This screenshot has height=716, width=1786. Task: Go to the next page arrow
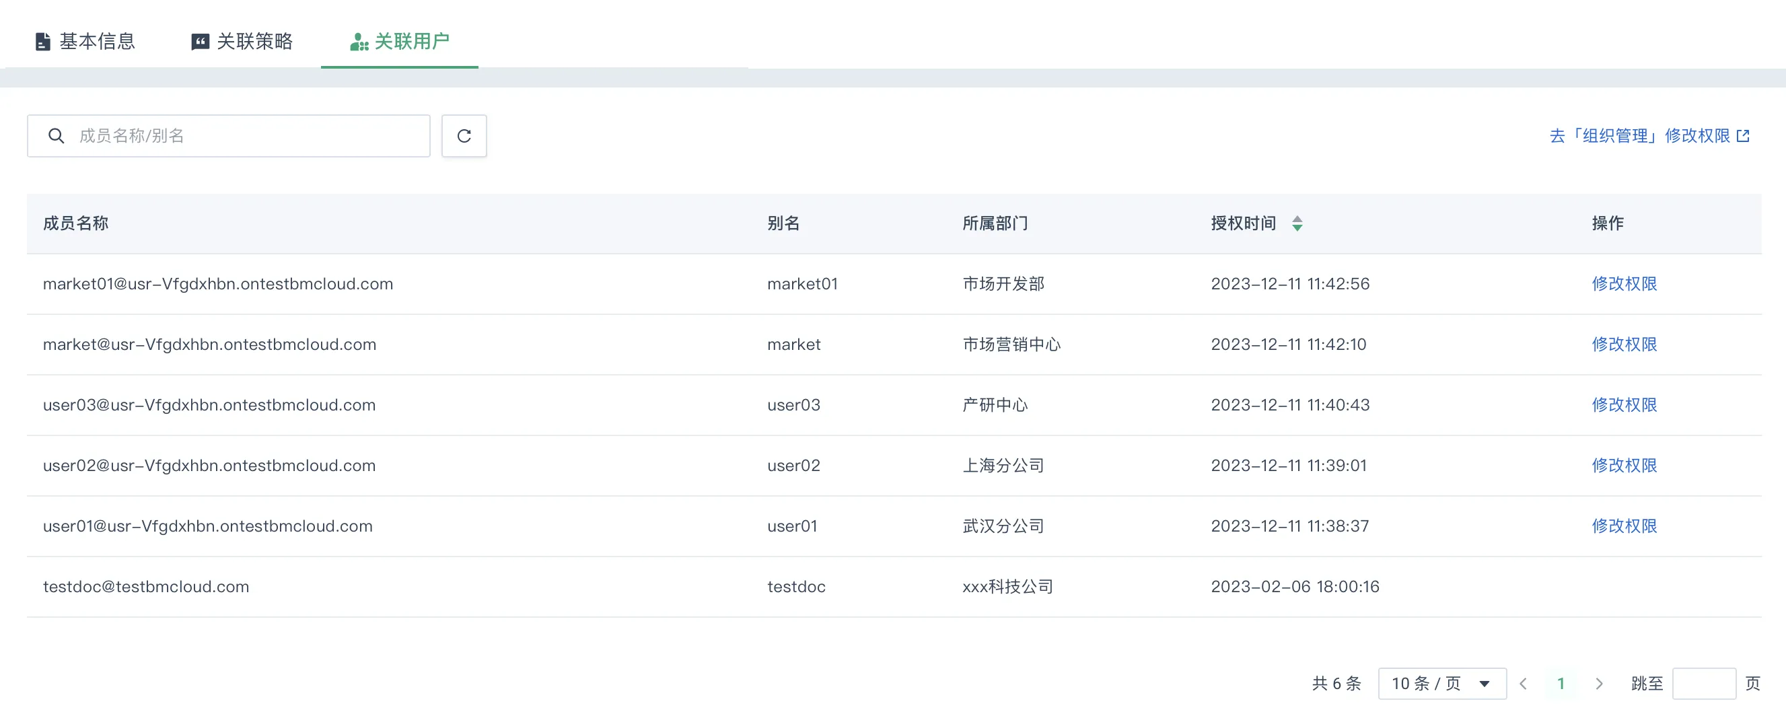point(1599,684)
